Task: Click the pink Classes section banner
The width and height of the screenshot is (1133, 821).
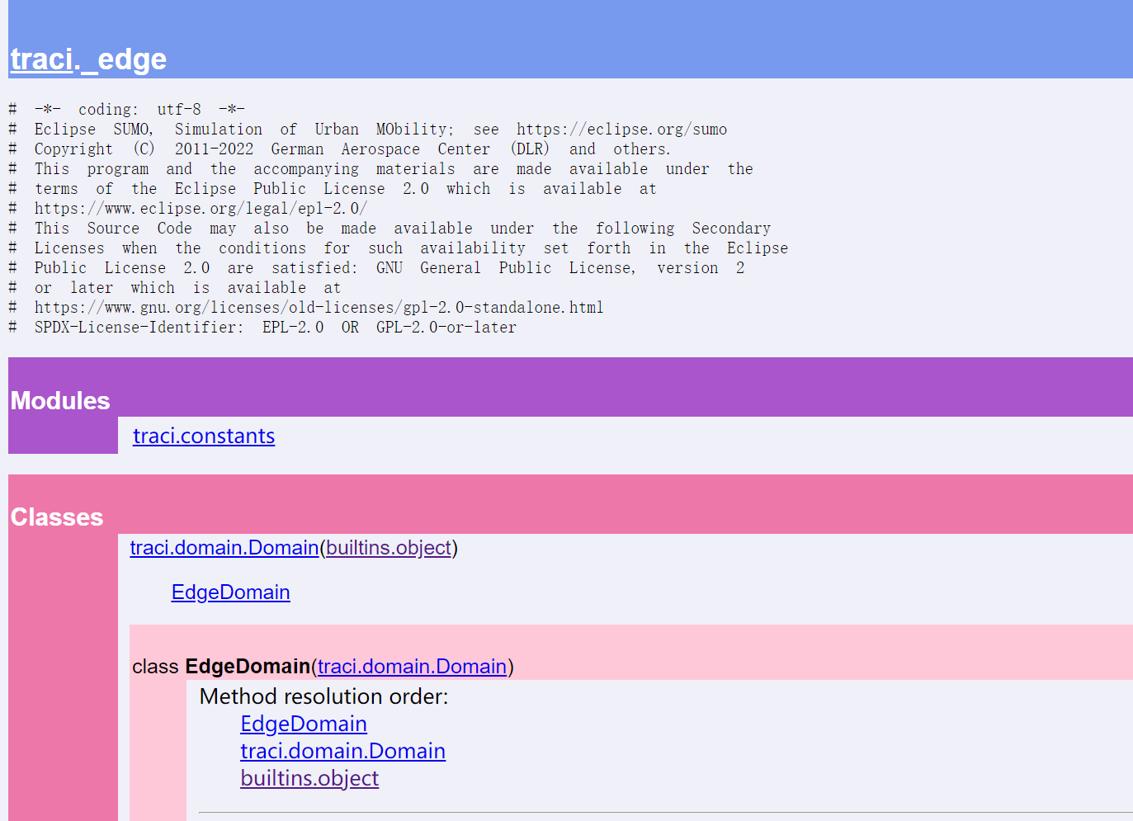Action: coord(56,517)
